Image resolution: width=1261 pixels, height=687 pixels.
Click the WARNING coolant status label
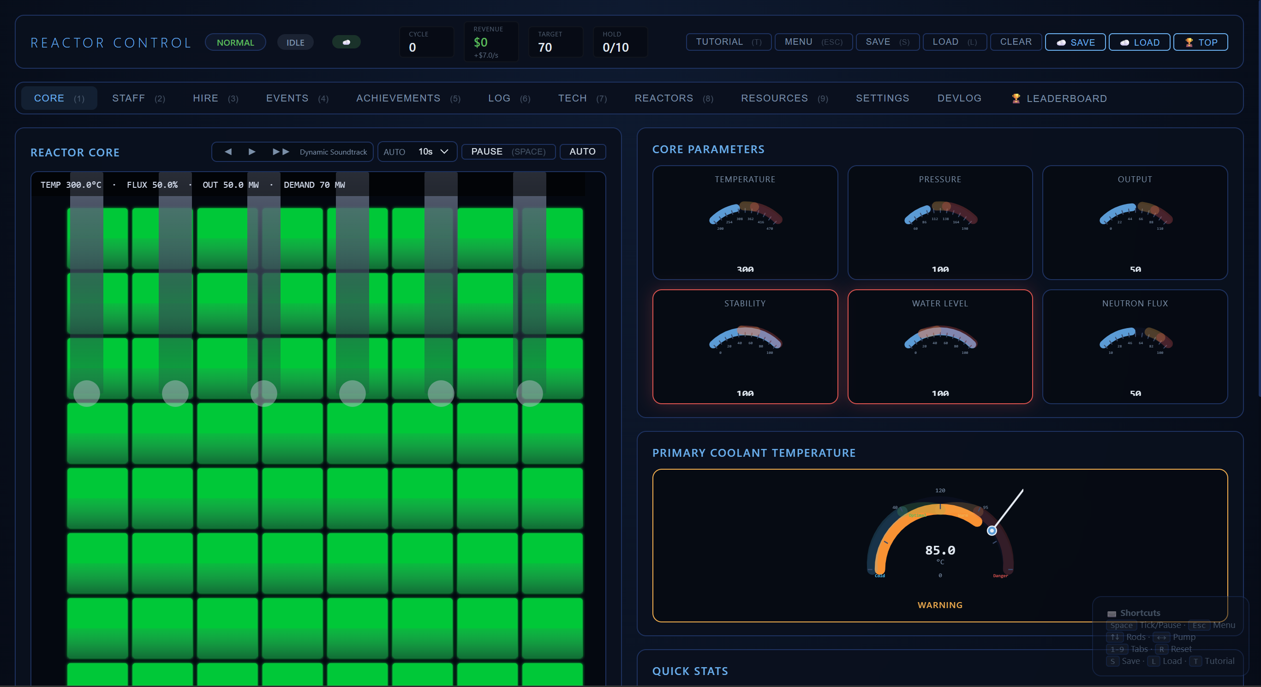(x=940, y=605)
